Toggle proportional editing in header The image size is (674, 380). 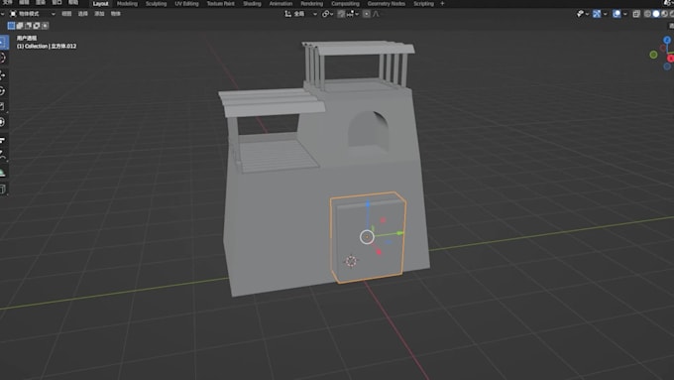pos(366,14)
